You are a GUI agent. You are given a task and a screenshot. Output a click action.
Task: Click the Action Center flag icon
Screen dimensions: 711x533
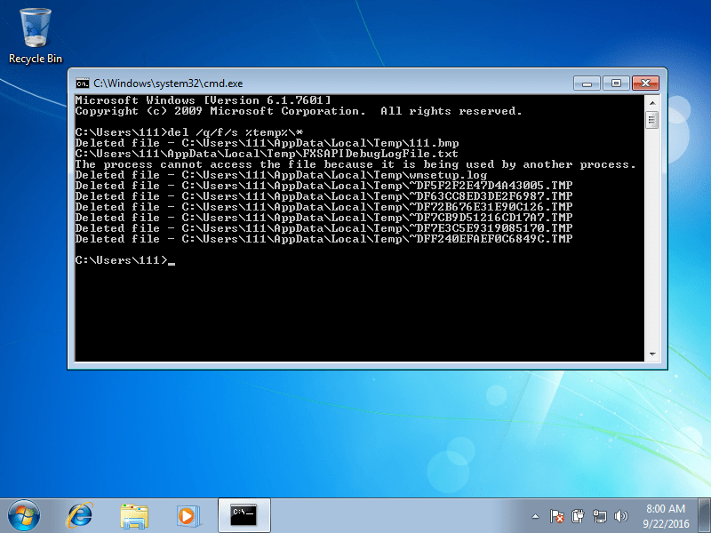click(x=557, y=515)
